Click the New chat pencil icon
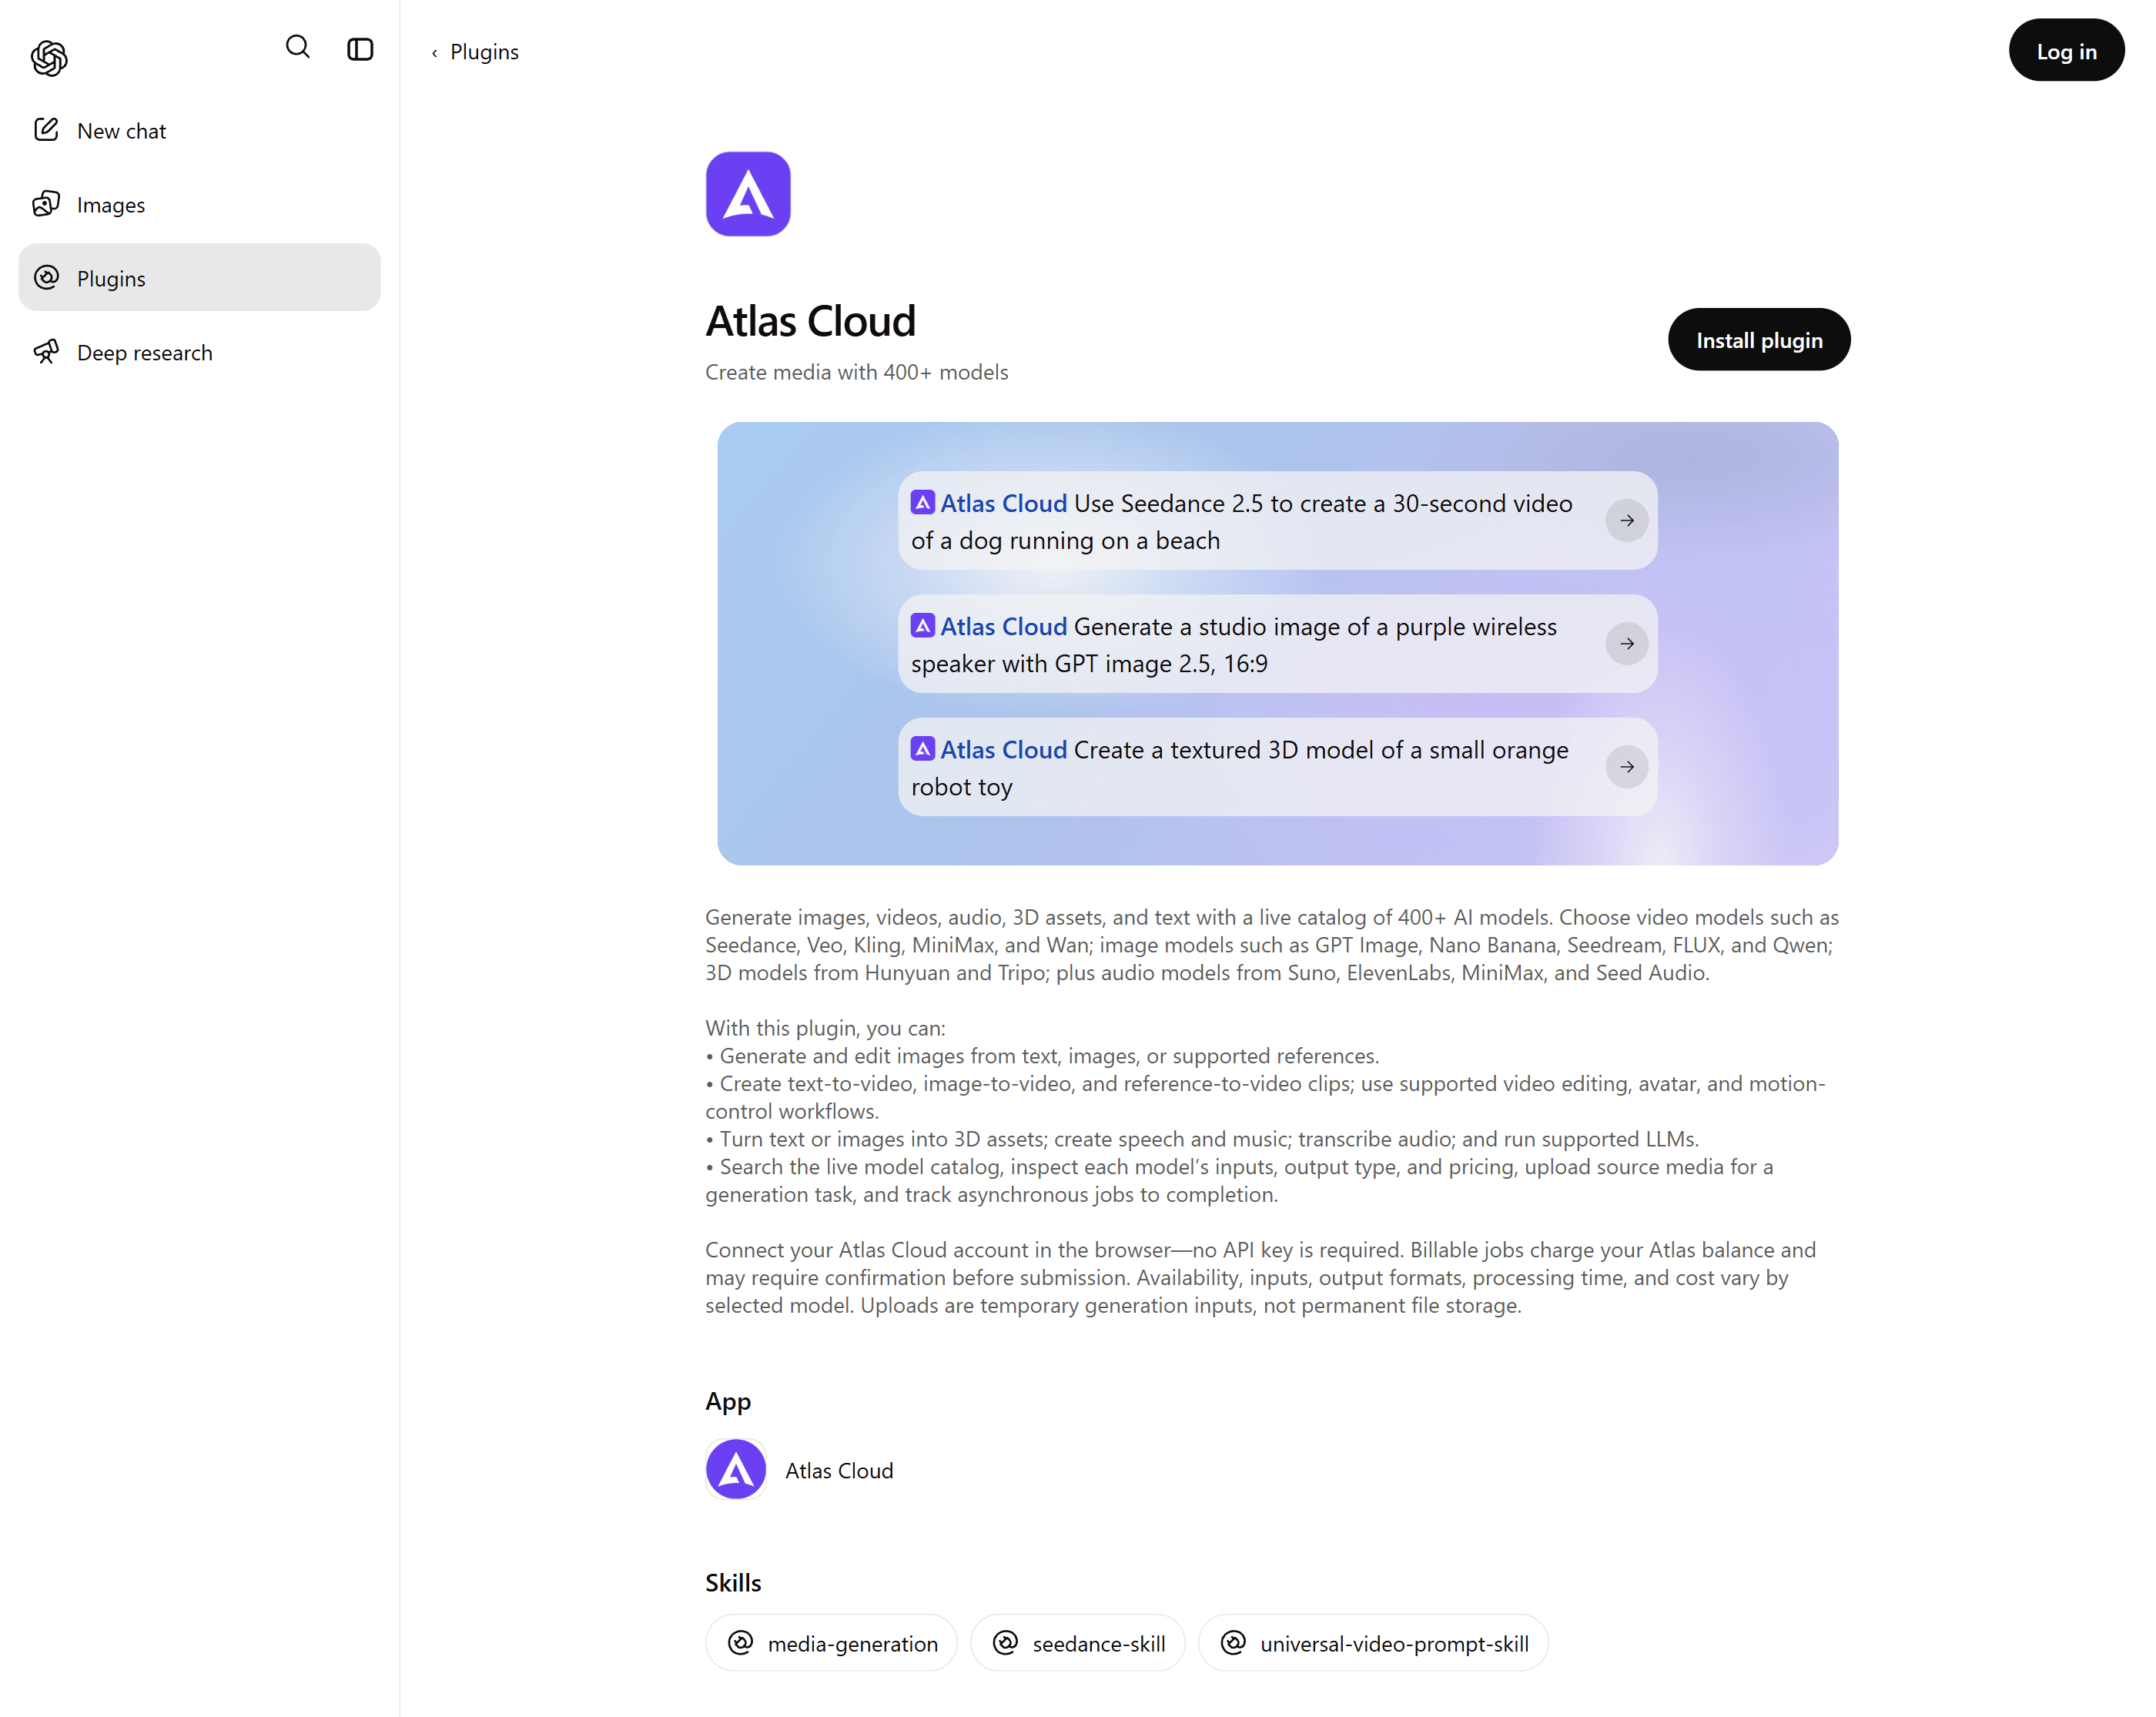2156x1717 pixels. pyautogui.click(x=46, y=129)
